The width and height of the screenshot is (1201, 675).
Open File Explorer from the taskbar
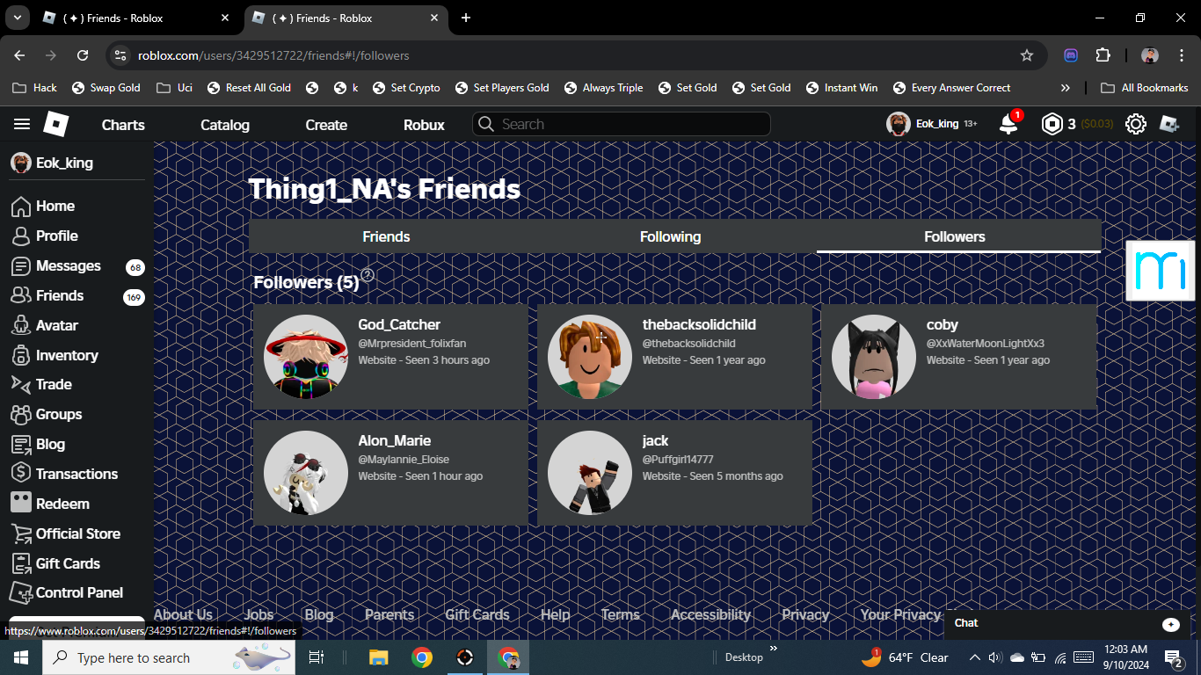(x=379, y=657)
